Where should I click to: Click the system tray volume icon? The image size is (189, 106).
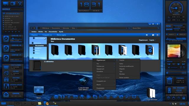pyautogui.click(x=176, y=104)
